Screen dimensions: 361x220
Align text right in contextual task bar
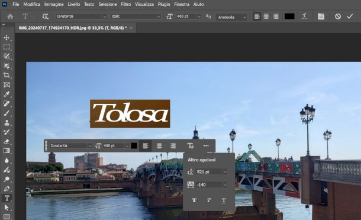(x=173, y=146)
